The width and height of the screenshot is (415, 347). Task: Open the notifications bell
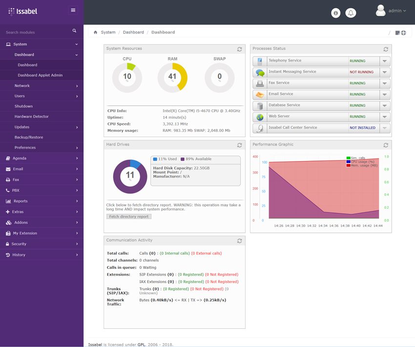point(351,13)
